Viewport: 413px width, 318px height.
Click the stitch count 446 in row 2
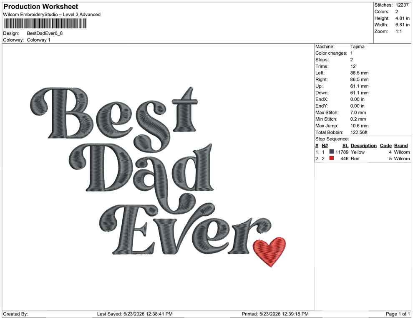[344, 159]
